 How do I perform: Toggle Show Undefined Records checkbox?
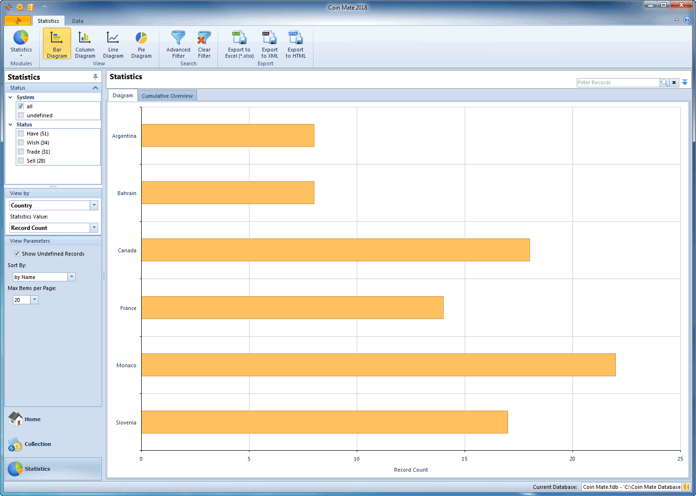click(17, 254)
